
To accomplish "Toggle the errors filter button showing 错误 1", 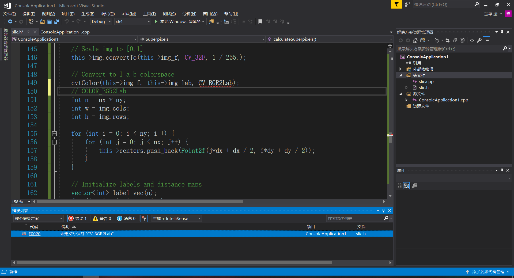I will [x=78, y=219].
